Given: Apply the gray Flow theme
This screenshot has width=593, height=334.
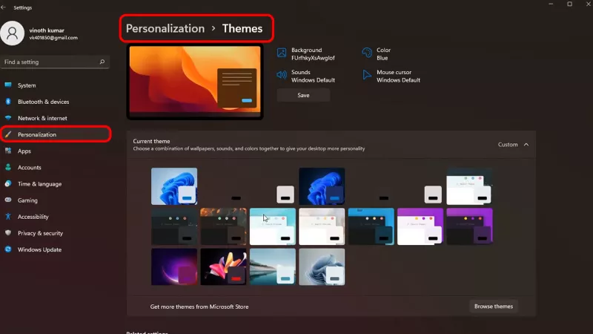Looking at the screenshot, I should pos(322,266).
